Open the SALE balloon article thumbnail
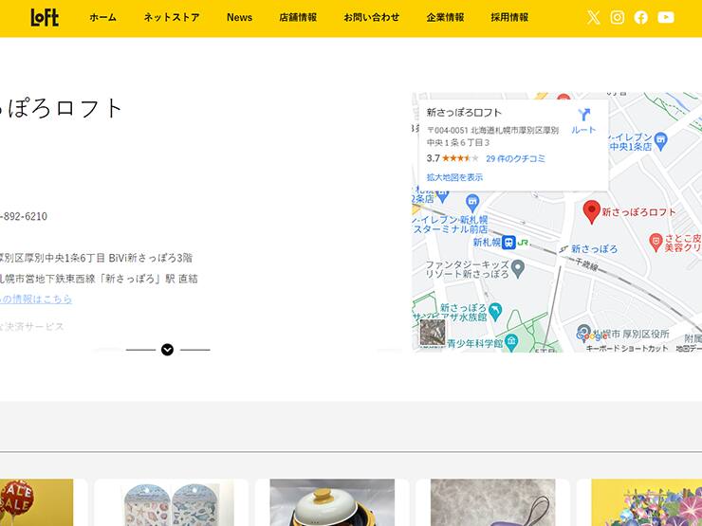The height and width of the screenshot is (526, 702). (37, 502)
